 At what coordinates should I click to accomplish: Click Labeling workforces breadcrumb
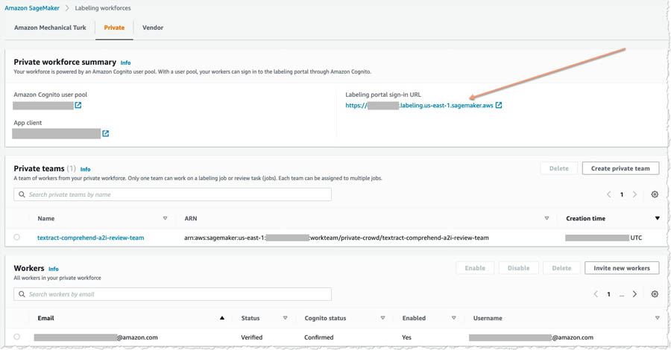coord(103,8)
